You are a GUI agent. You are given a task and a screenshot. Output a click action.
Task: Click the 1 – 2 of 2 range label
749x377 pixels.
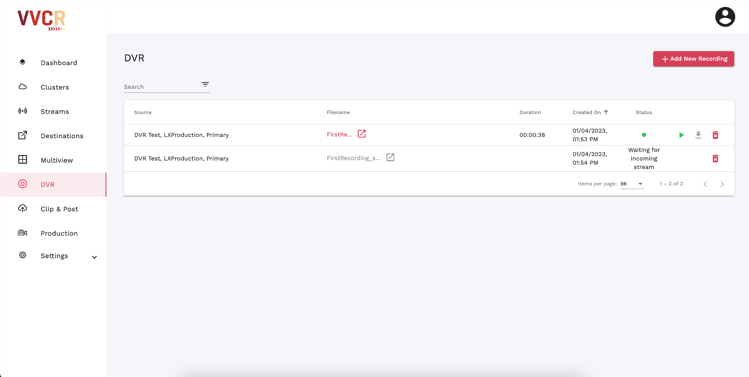point(671,184)
